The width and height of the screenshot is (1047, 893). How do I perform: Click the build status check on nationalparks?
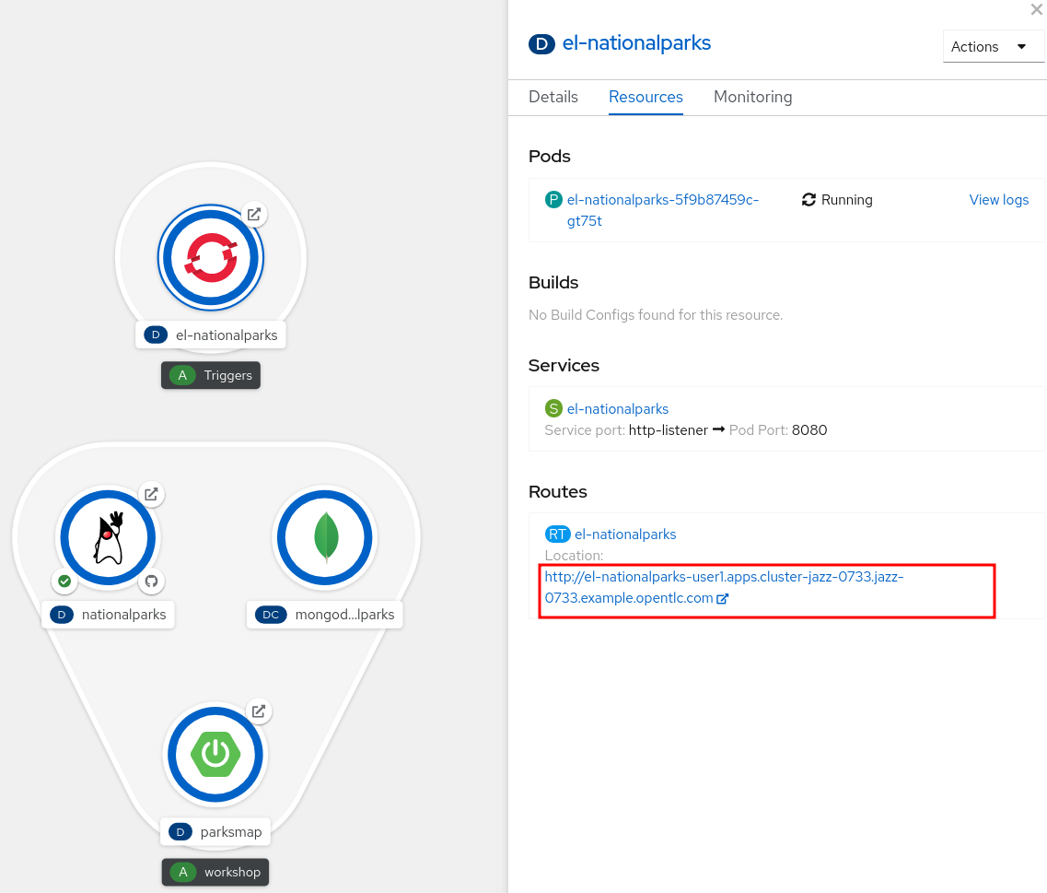(x=64, y=582)
